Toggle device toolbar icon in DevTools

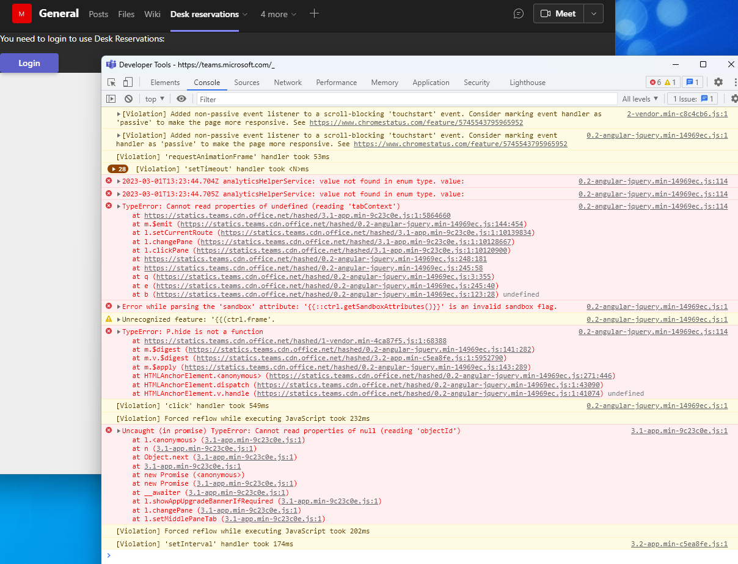tap(128, 83)
